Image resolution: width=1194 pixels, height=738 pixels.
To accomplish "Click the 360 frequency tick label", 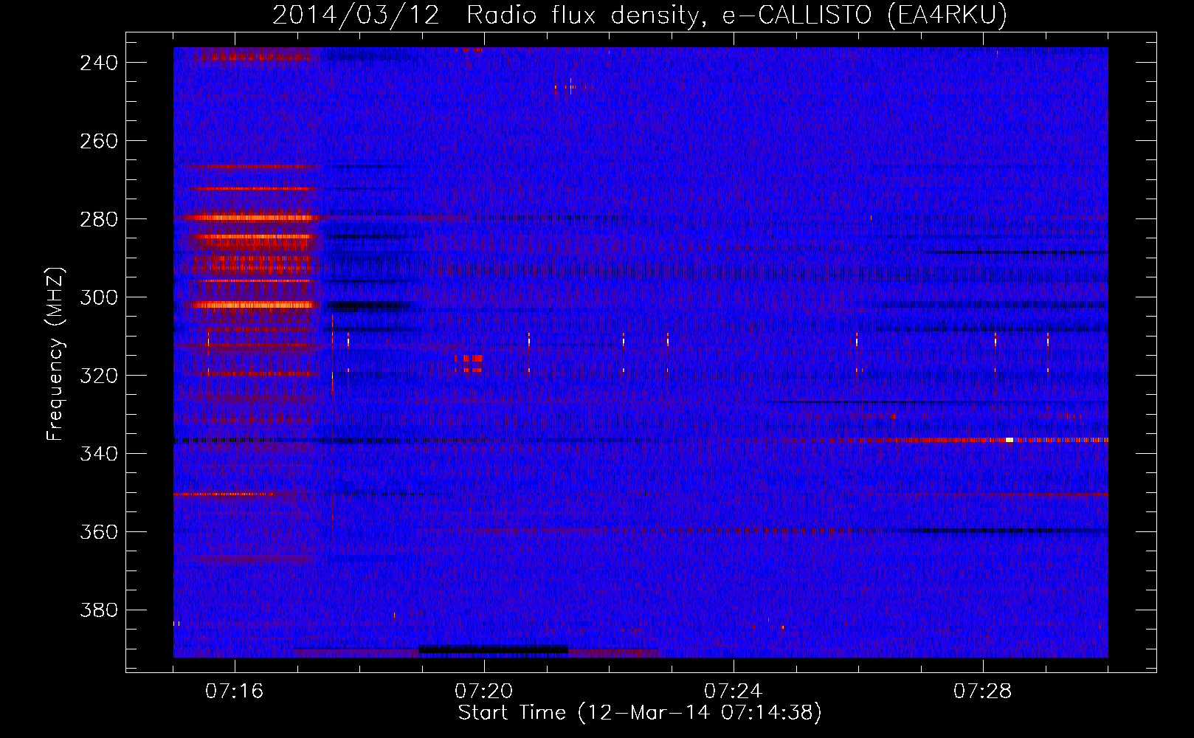I will tap(99, 532).
